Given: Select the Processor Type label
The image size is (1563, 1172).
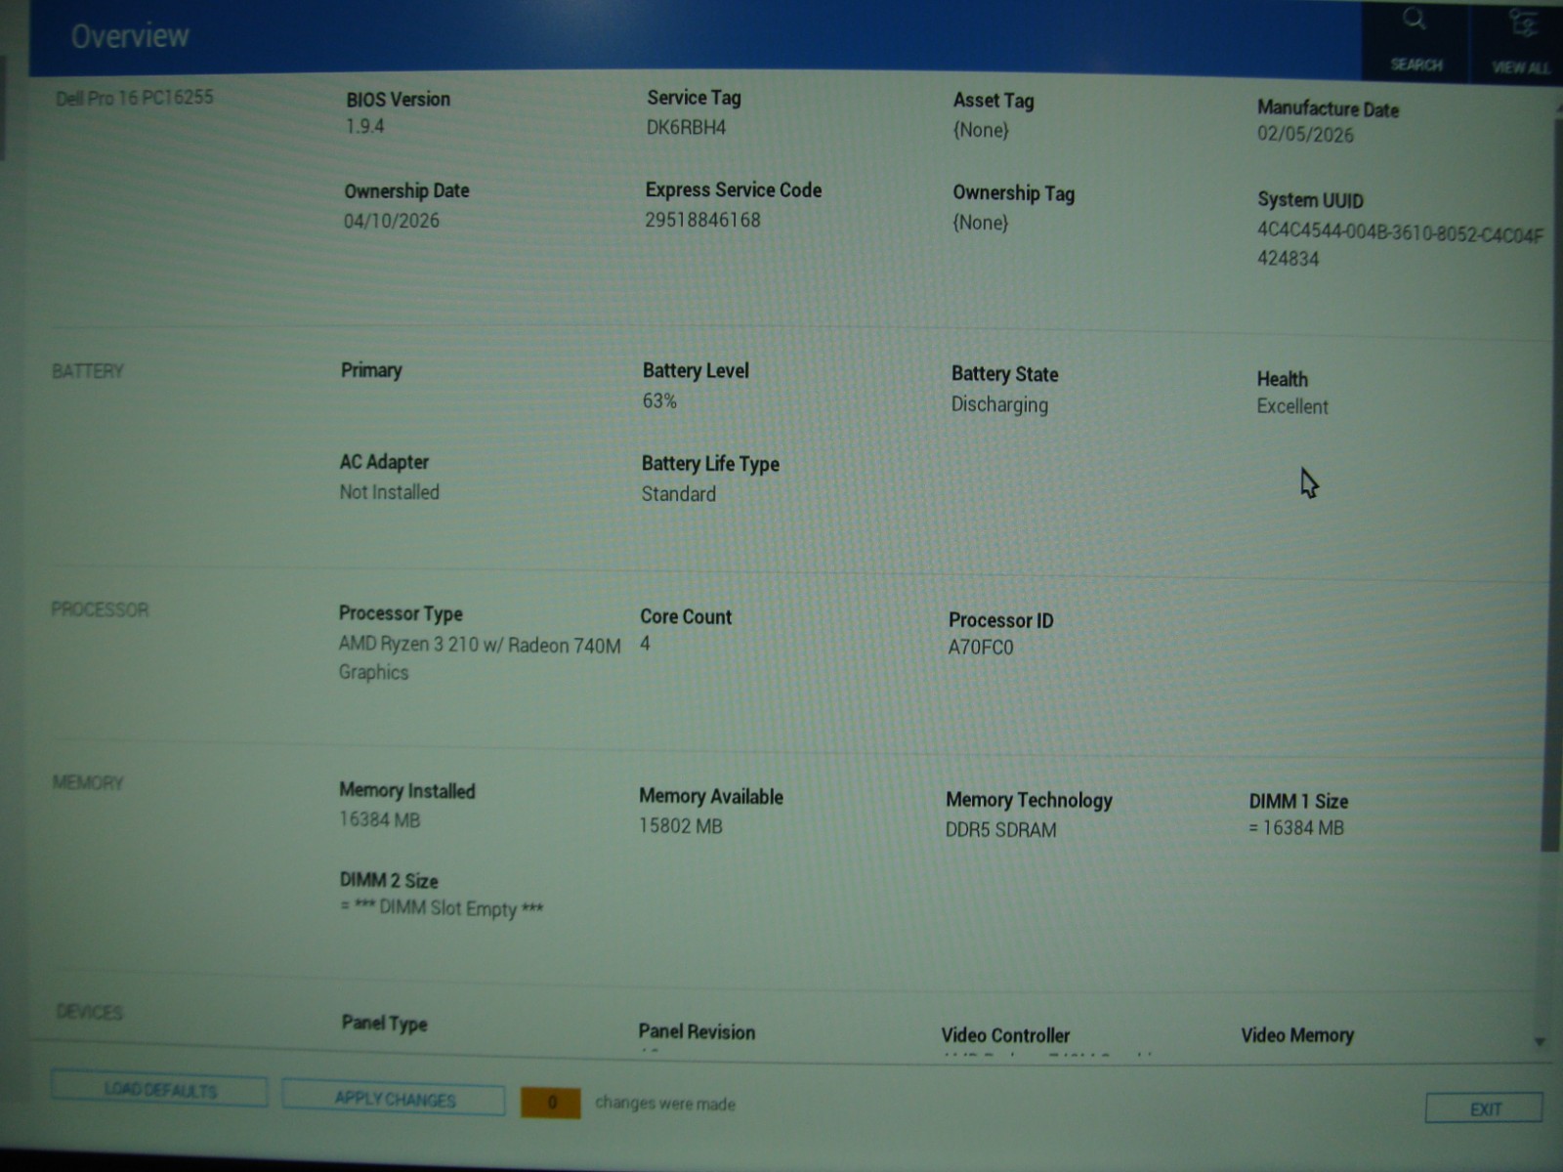Looking at the screenshot, I should pos(401,613).
